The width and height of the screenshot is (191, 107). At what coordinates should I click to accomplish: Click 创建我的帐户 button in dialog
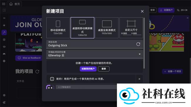point(88,69)
